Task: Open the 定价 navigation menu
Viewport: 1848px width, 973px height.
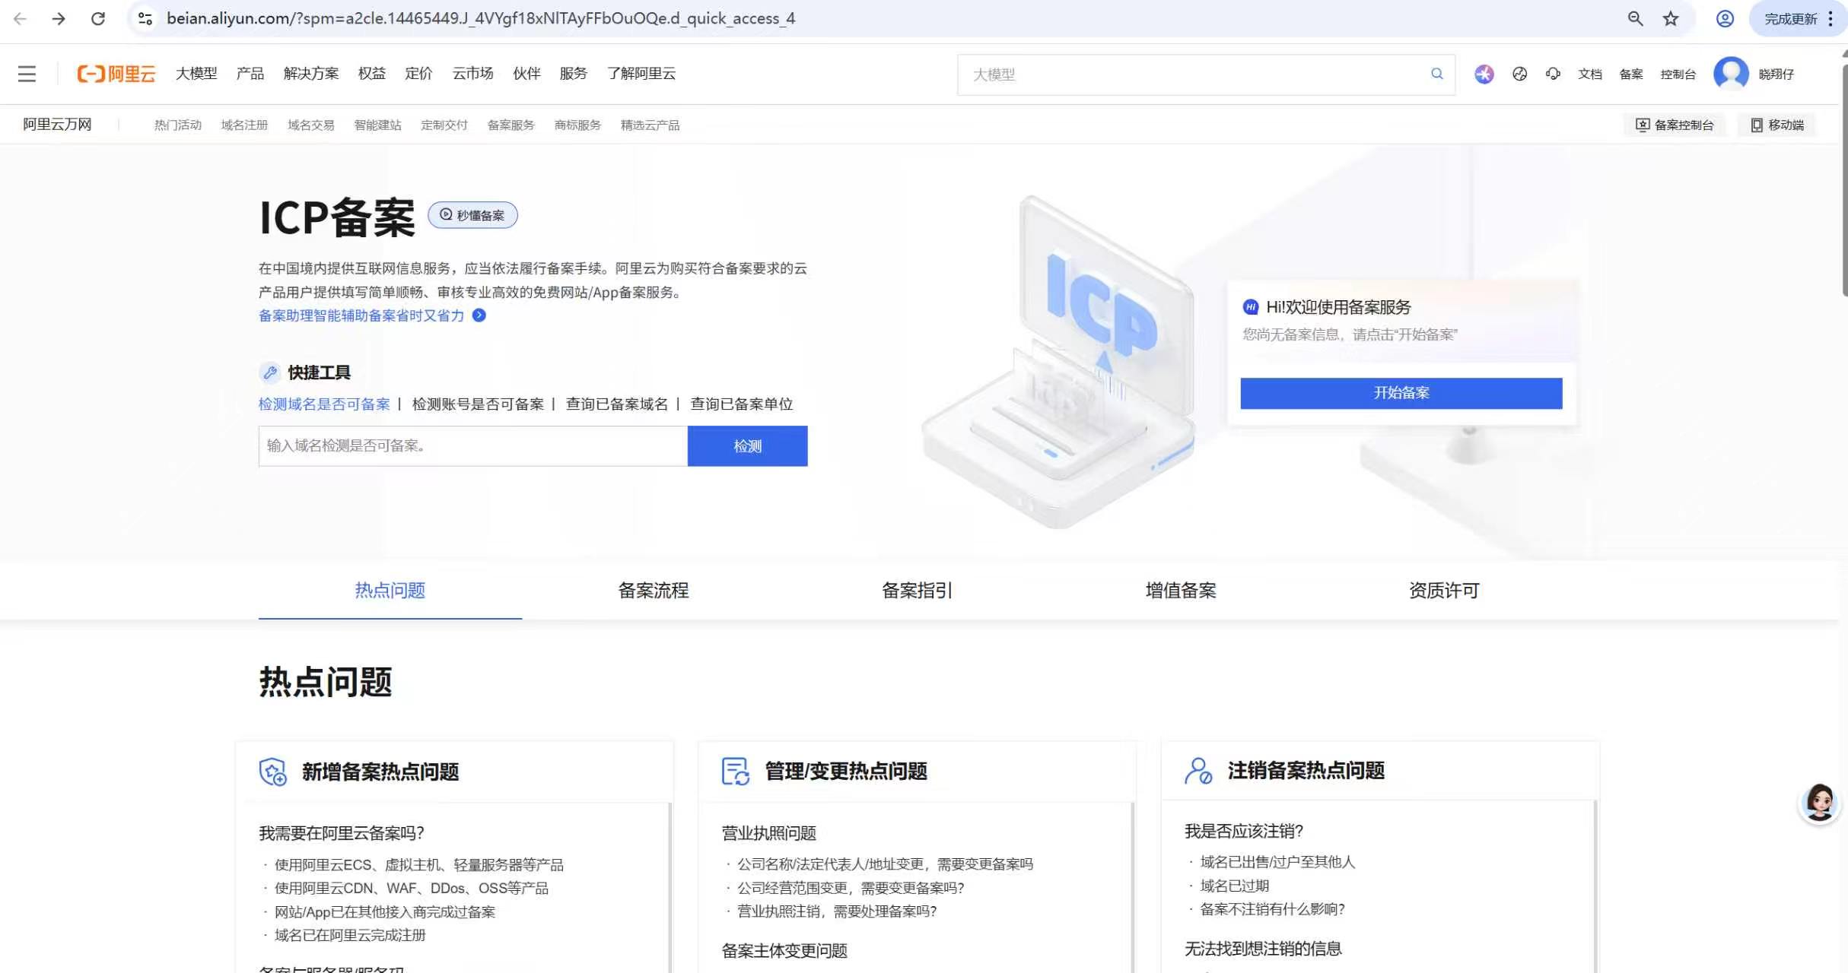Action: [x=418, y=74]
